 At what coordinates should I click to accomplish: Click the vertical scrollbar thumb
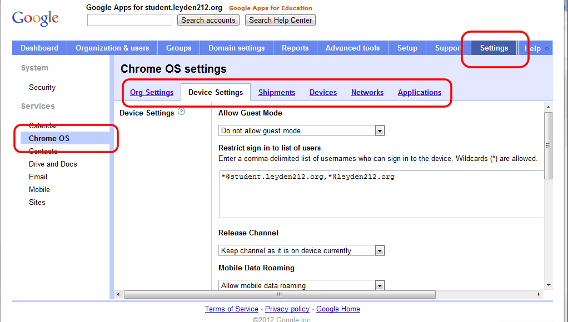coord(549,145)
